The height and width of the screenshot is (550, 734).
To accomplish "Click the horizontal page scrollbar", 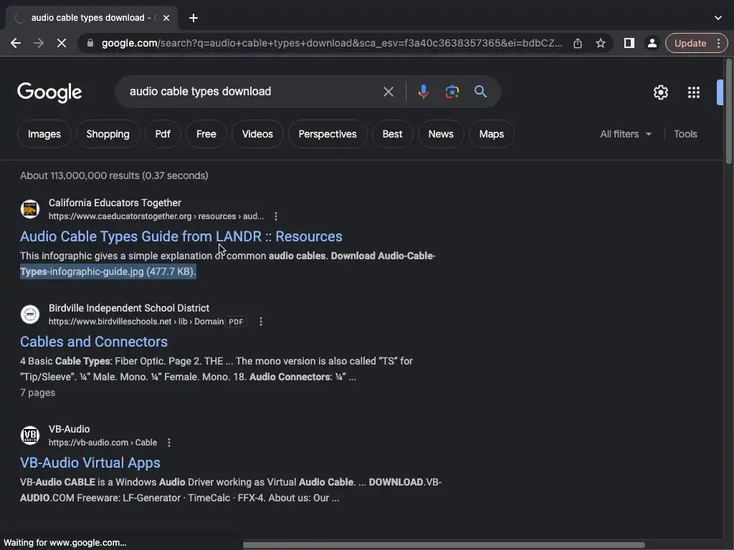I will [x=444, y=545].
